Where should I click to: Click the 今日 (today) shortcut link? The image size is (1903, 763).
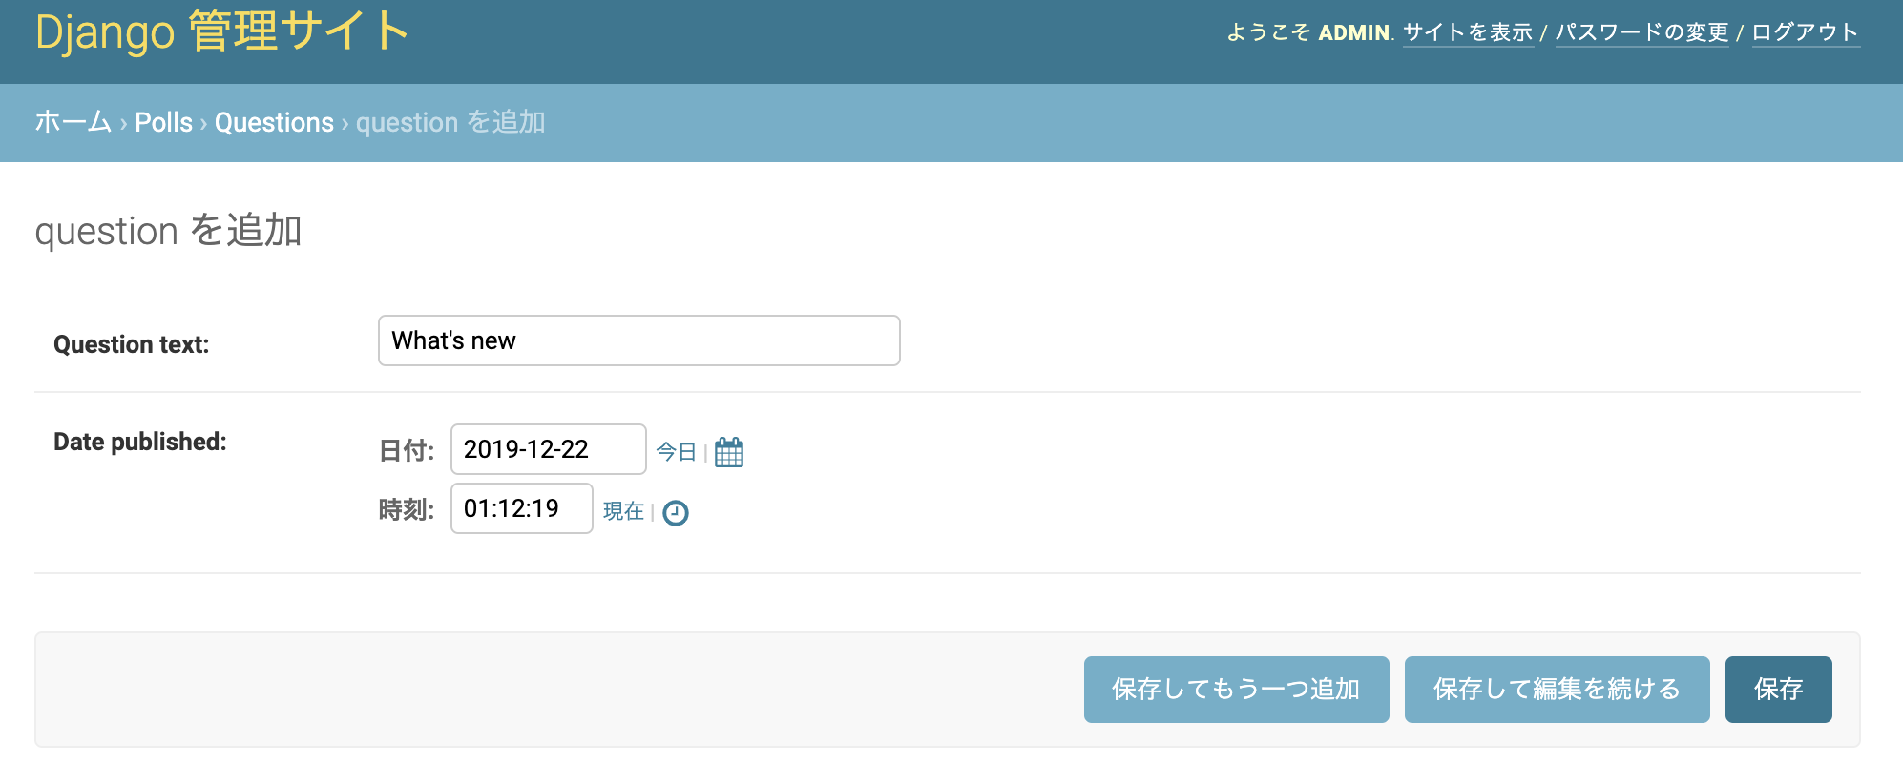coord(676,451)
